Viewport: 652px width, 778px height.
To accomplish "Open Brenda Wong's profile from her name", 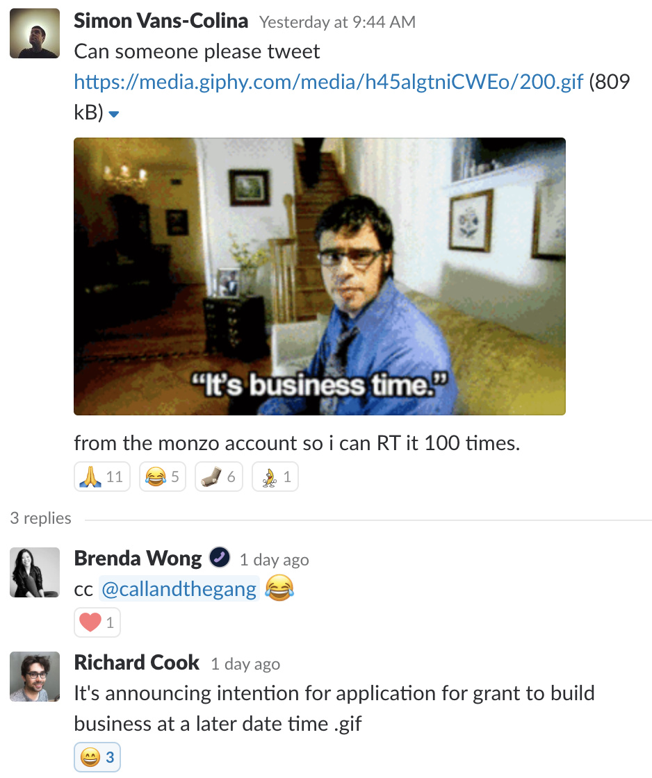I will (138, 558).
